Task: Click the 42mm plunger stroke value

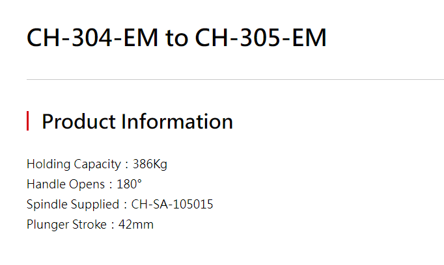Action: pyautogui.click(x=136, y=225)
